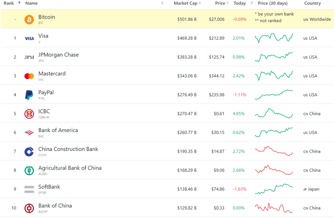The image size is (334, 218).
Task: Click the PayPal logo icon
Action: pos(29,95)
